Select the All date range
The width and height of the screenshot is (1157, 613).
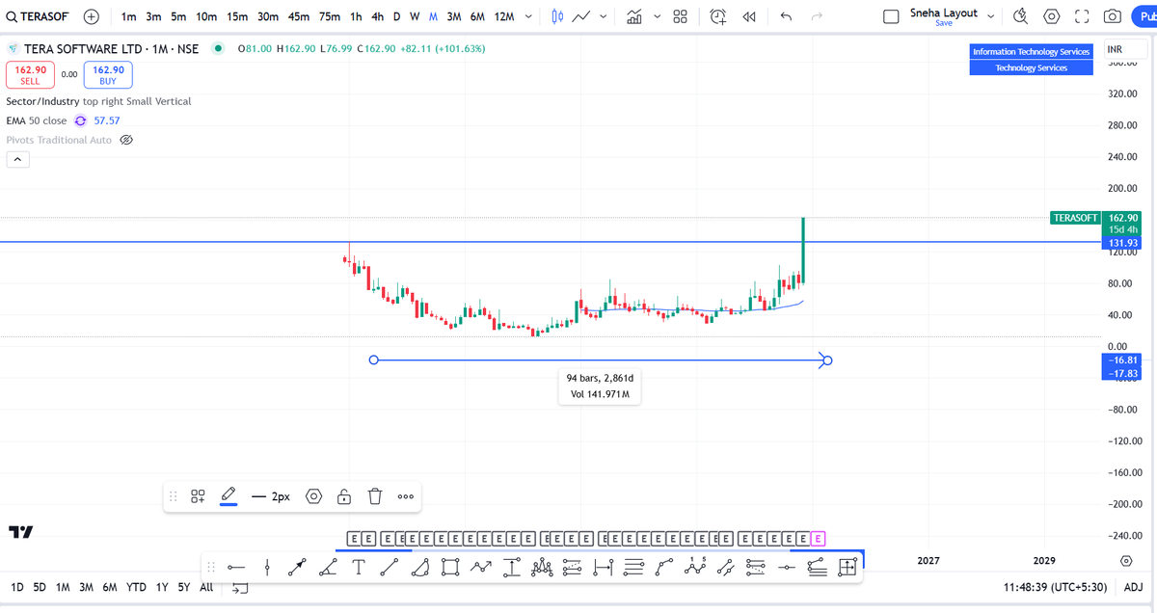pyautogui.click(x=206, y=587)
